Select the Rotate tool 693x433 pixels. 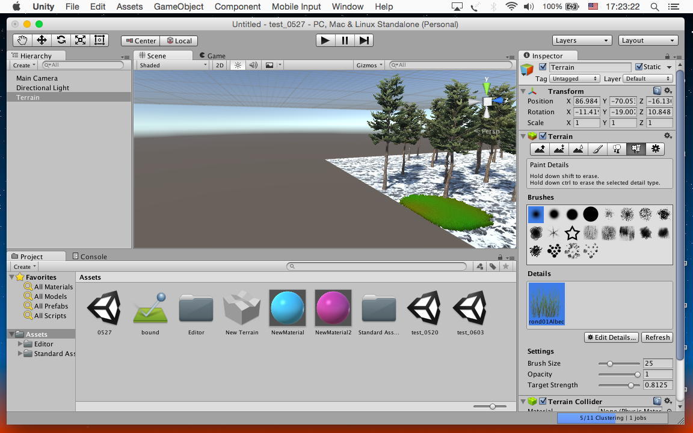(x=61, y=40)
